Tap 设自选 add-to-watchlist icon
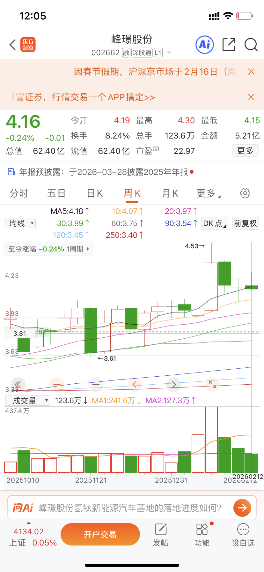Image resolution: width=264 pixels, height=572 pixels. 243,529
